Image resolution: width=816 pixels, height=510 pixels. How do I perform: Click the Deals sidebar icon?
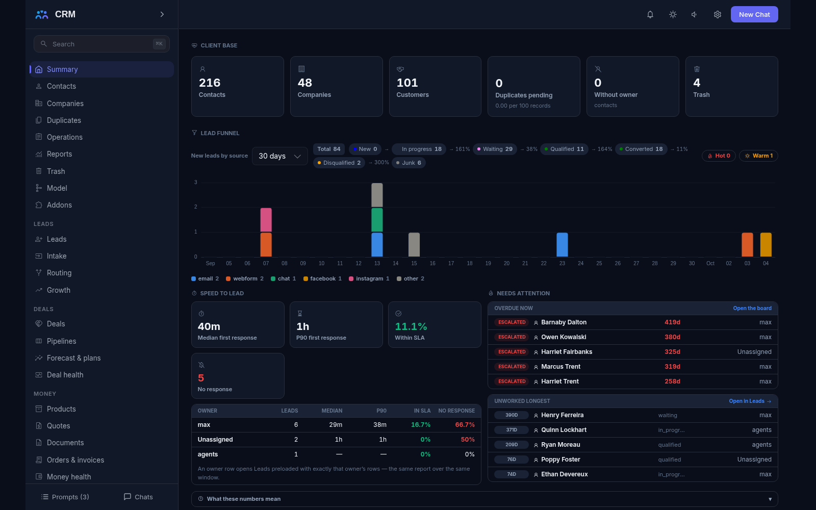pos(39,324)
